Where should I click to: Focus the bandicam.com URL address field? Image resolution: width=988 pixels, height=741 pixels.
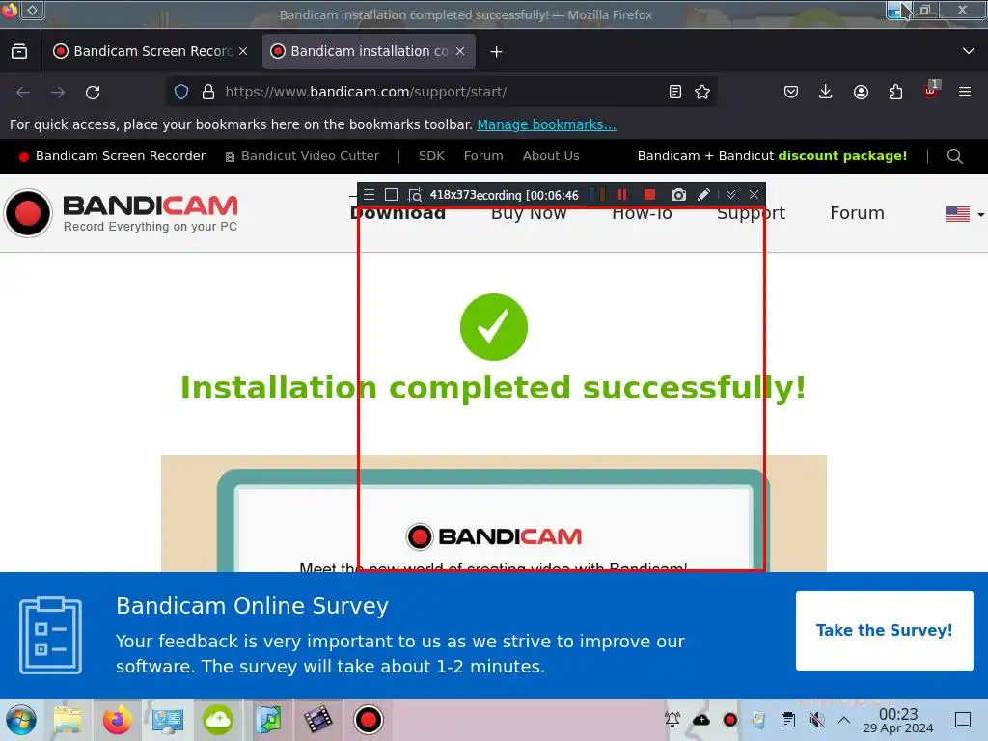(x=441, y=92)
